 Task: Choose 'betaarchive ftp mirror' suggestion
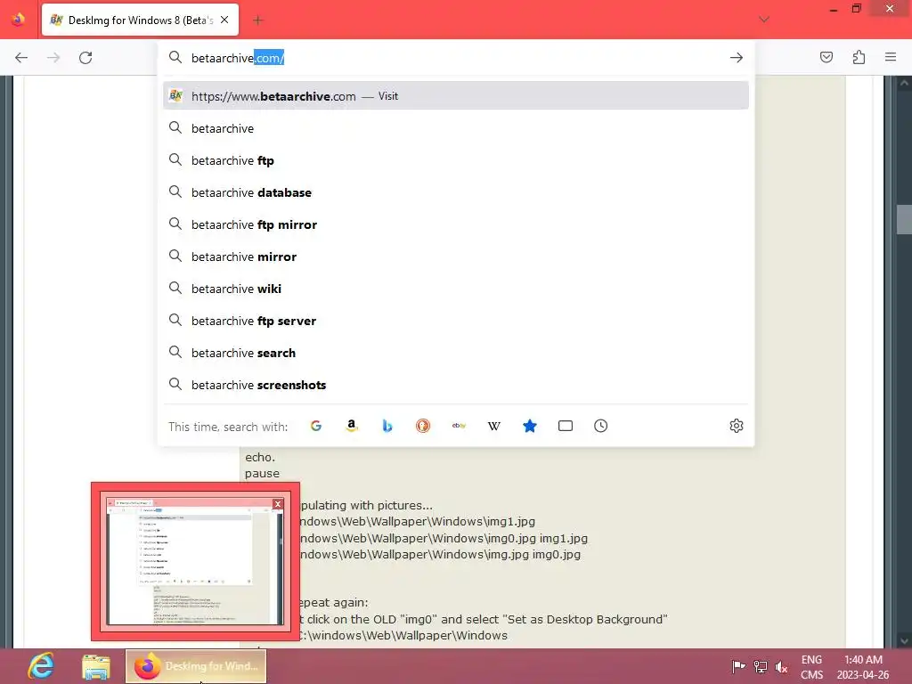456,224
